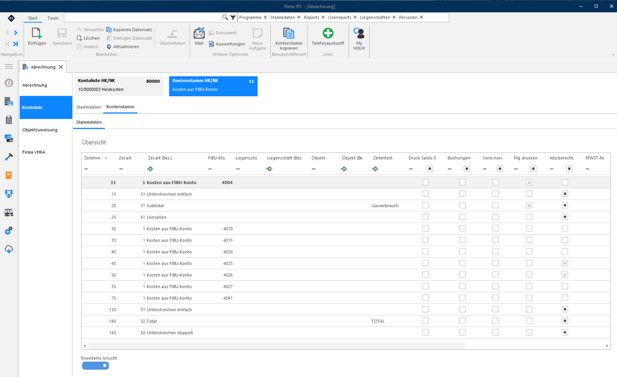
Task: Open filter operator under Zei.art (Bez.) column
Action: (x=150, y=168)
